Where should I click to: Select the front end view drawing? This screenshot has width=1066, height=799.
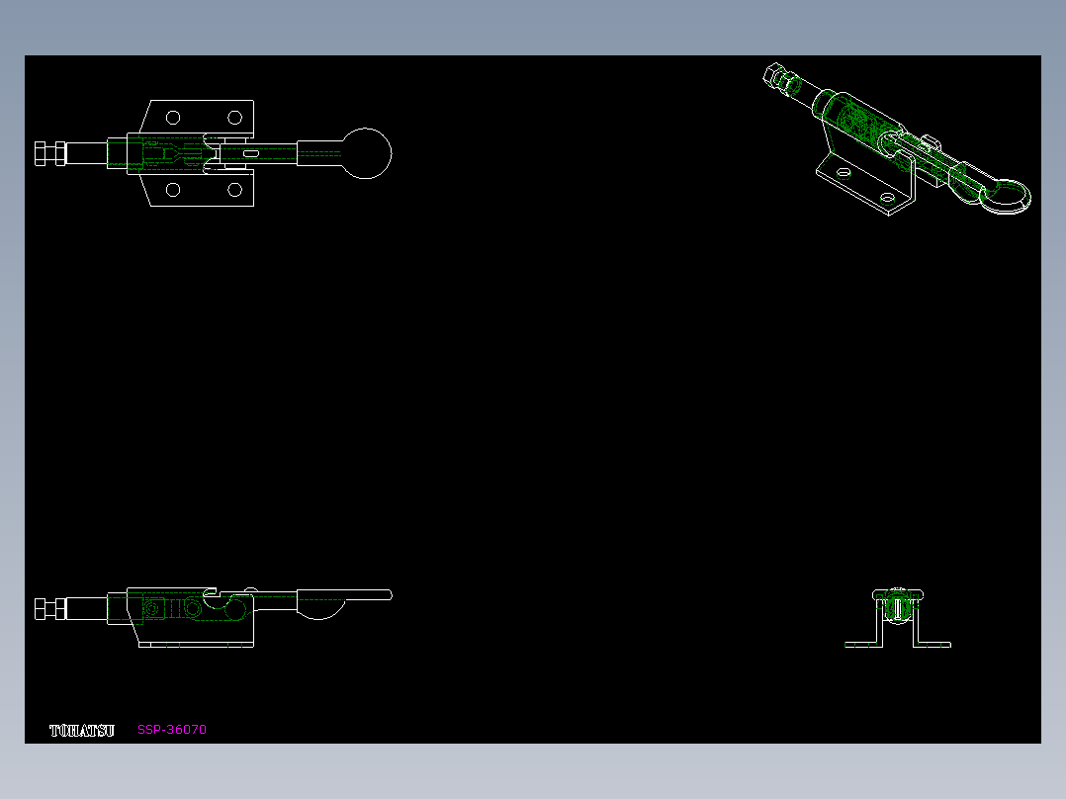(898, 618)
